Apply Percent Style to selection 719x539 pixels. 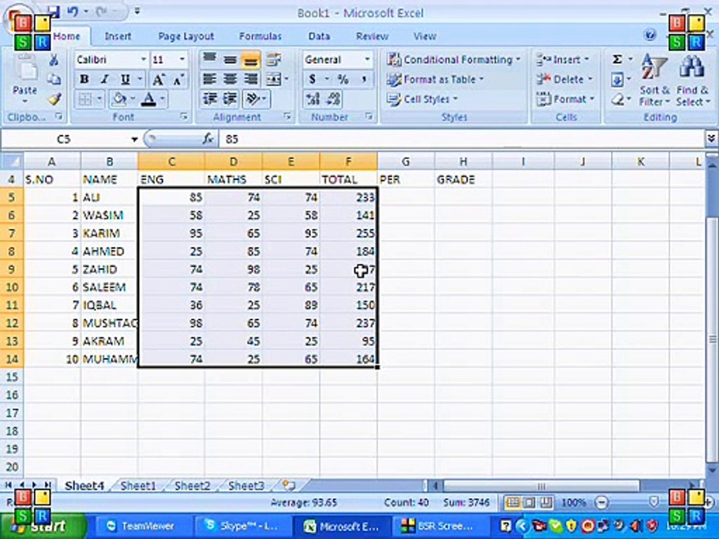click(343, 79)
